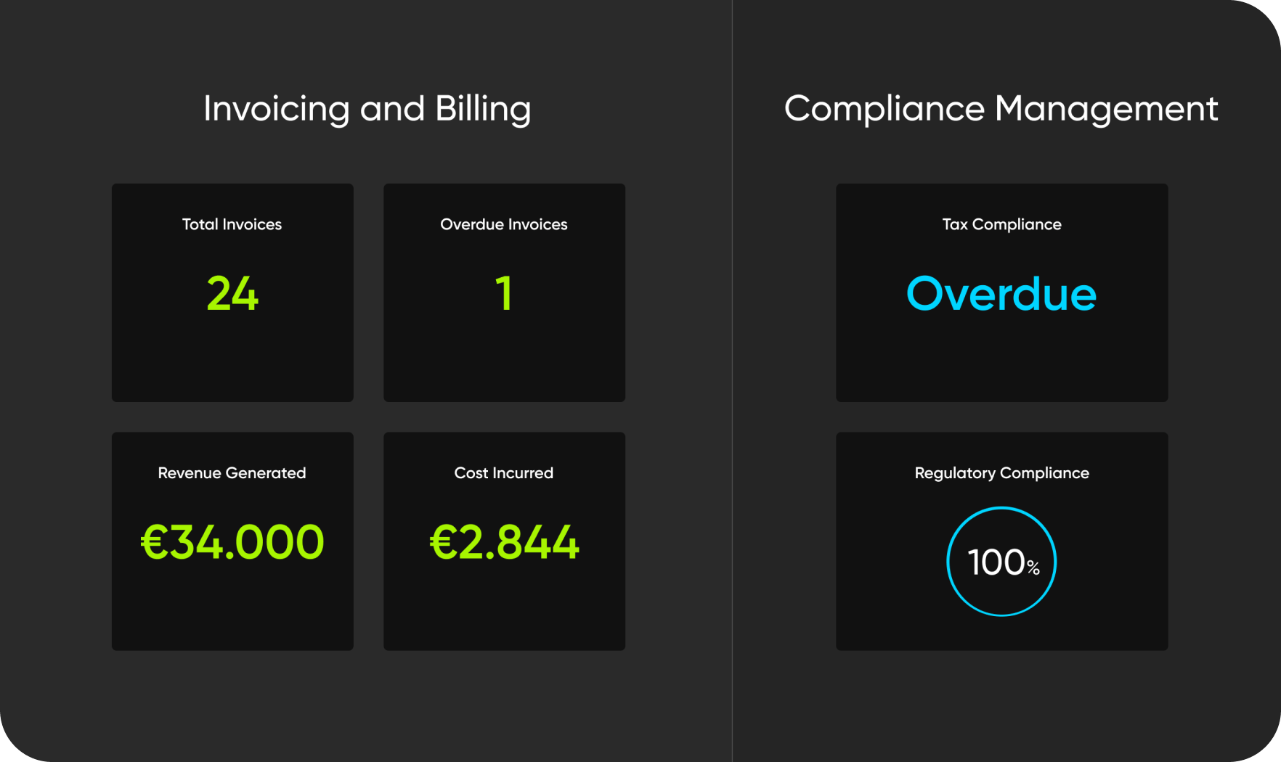Select the Regulatory Compliance label

point(1001,473)
